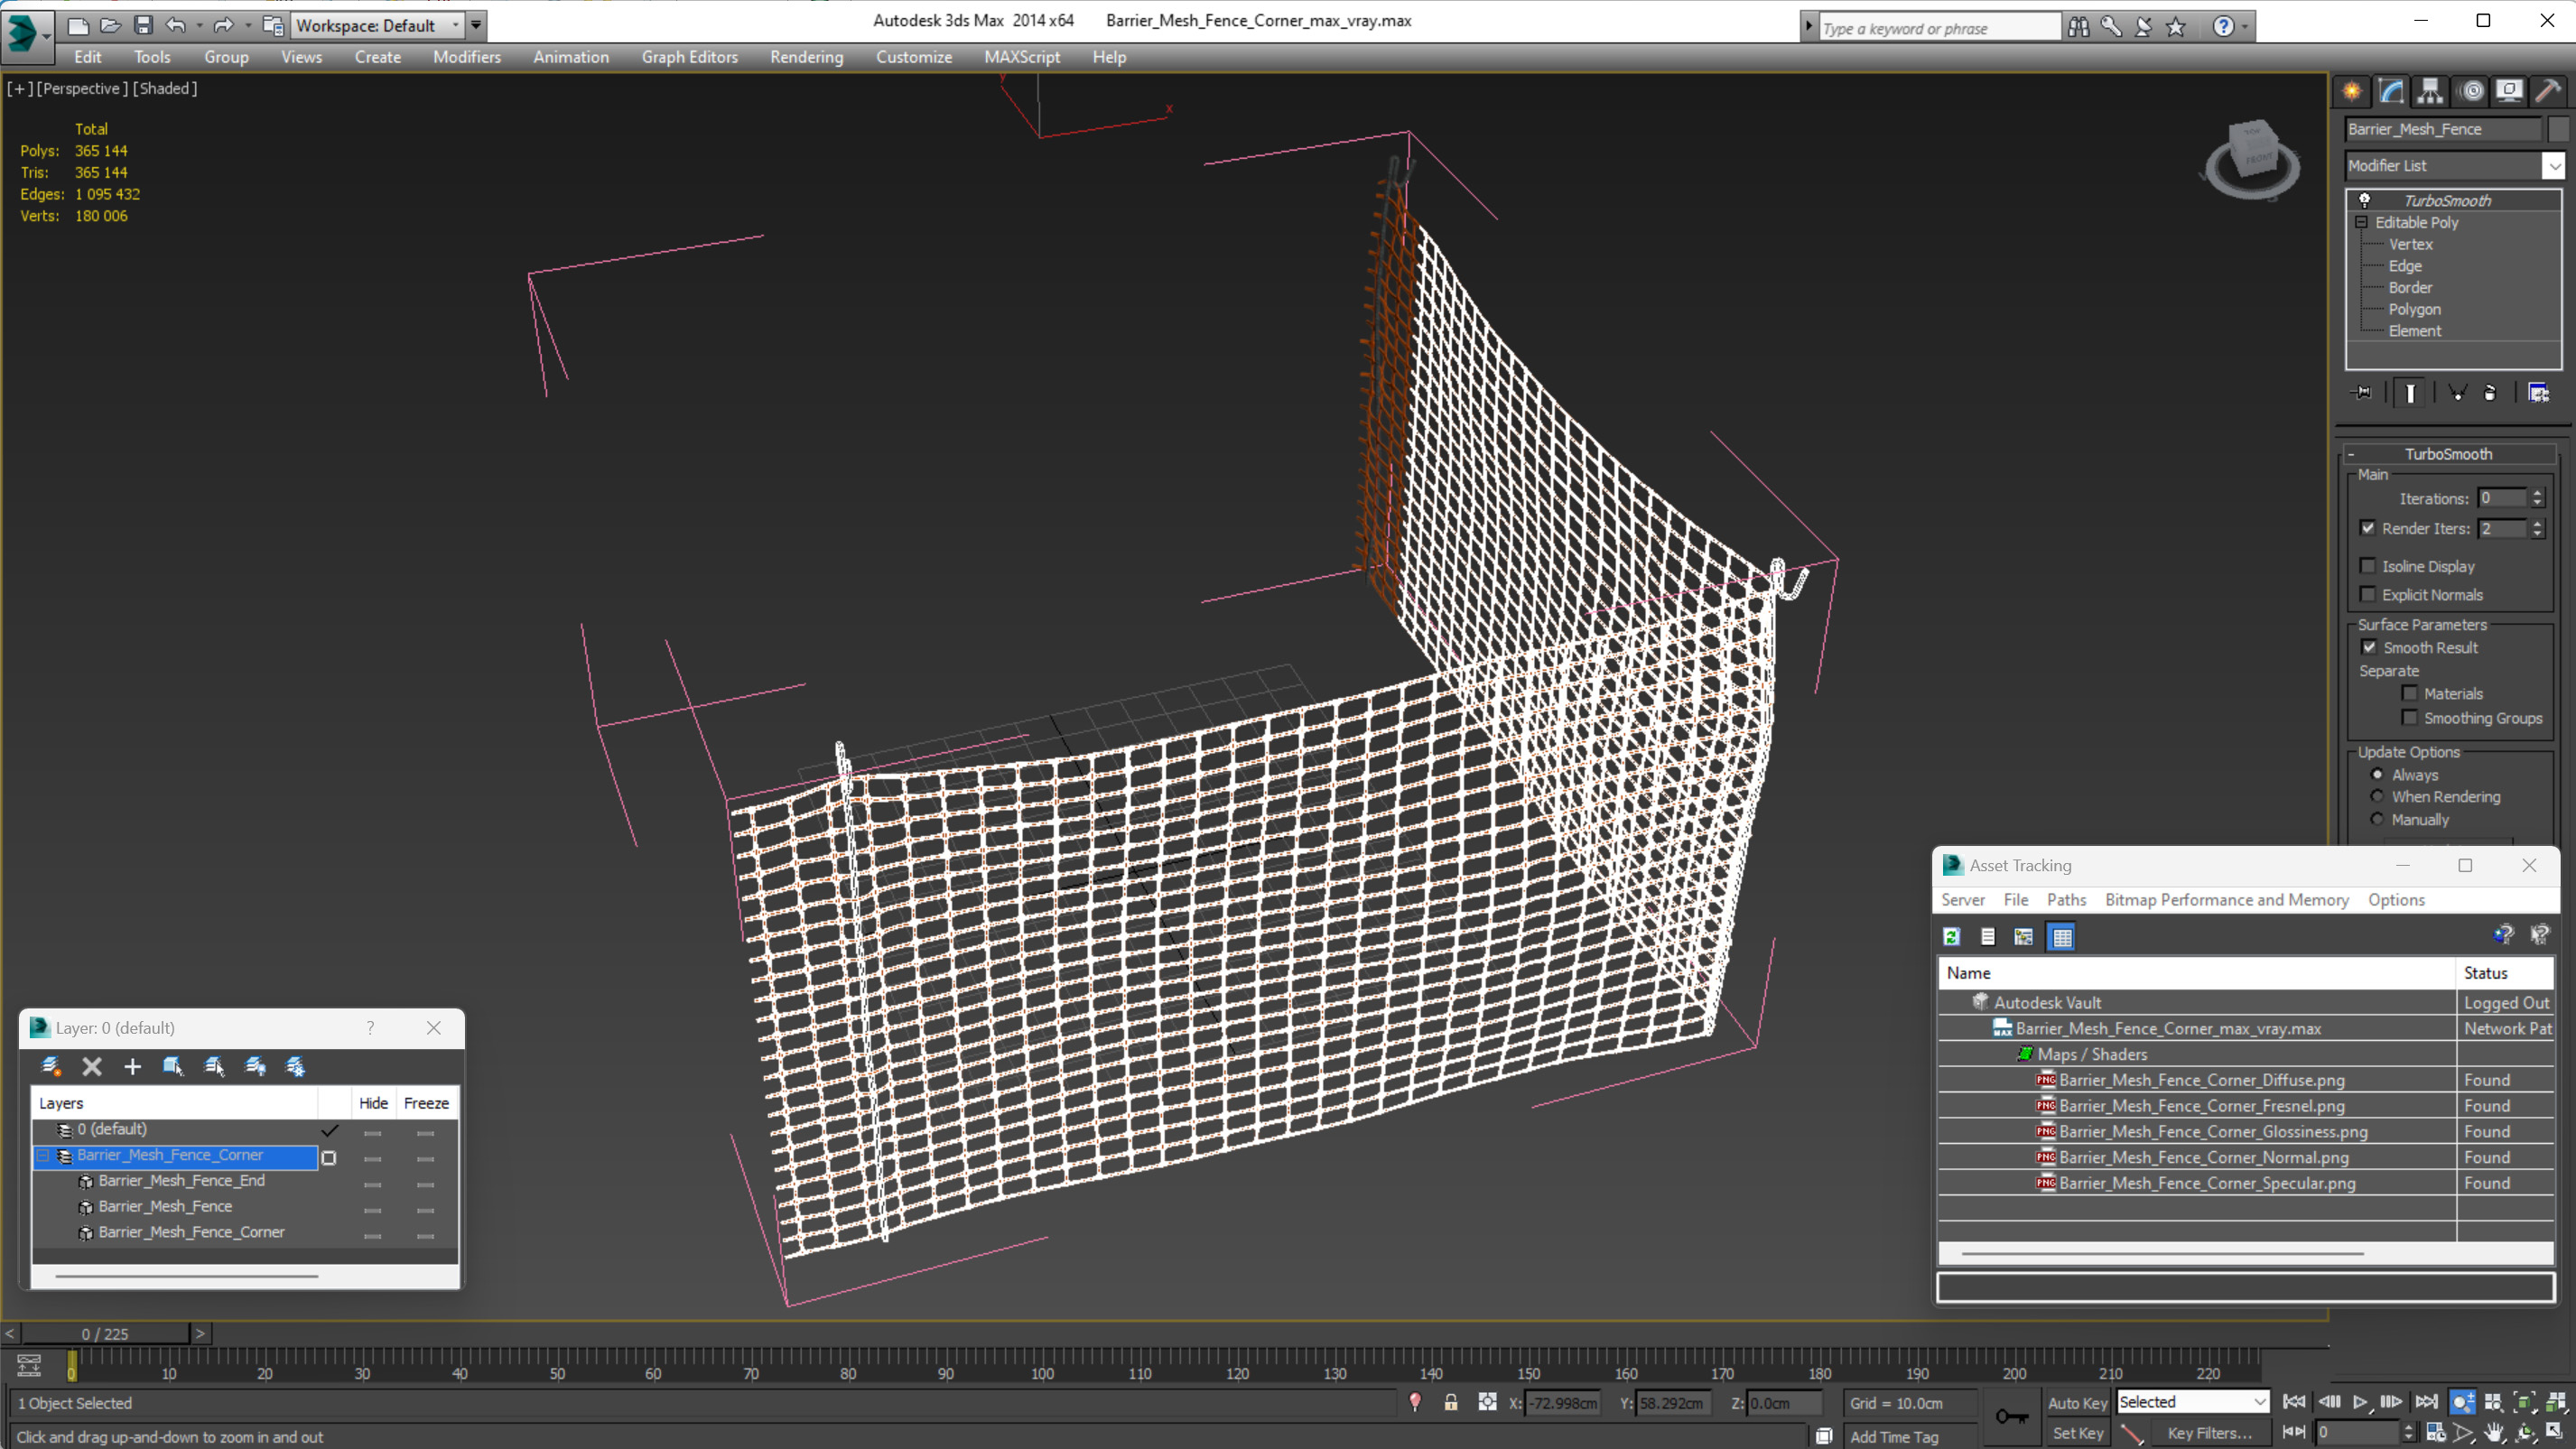Increase the Render Iters spinner value
The height and width of the screenshot is (1449, 2576).
pyautogui.click(x=2536, y=523)
